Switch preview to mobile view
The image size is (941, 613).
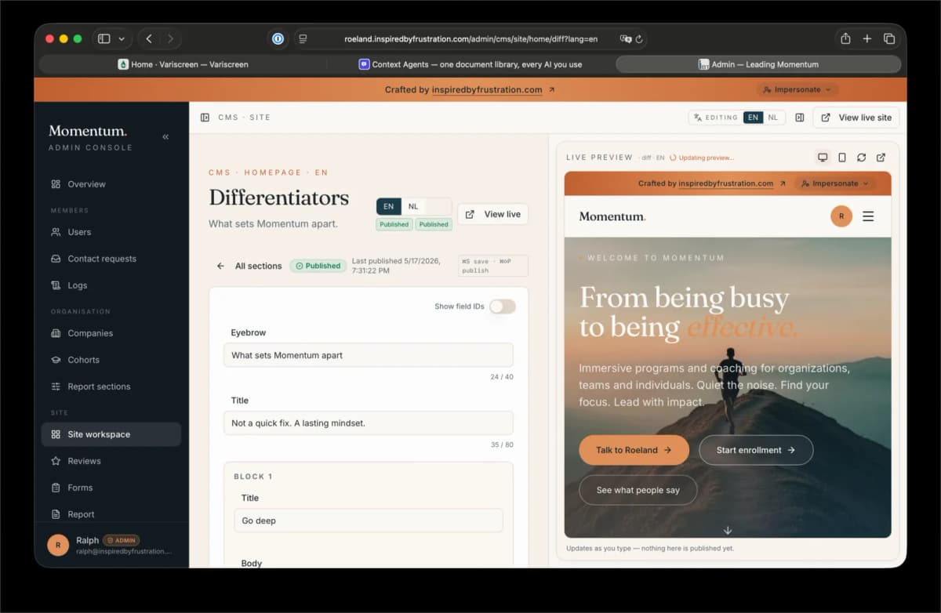[x=842, y=158]
